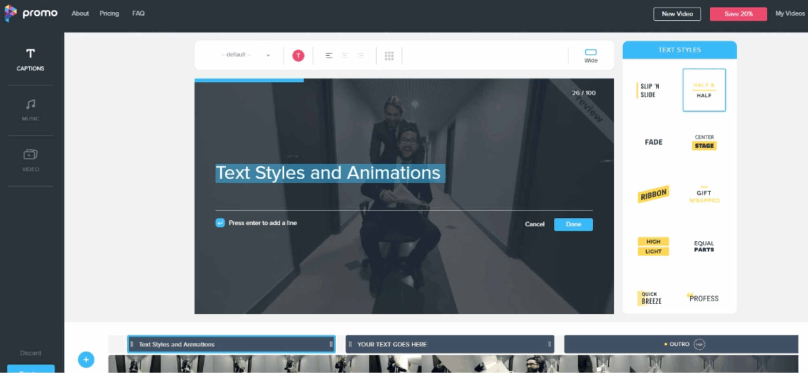Screen dimensions: 808x373
Task: Choose the Half & Half text style
Action: (x=704, y=90)
